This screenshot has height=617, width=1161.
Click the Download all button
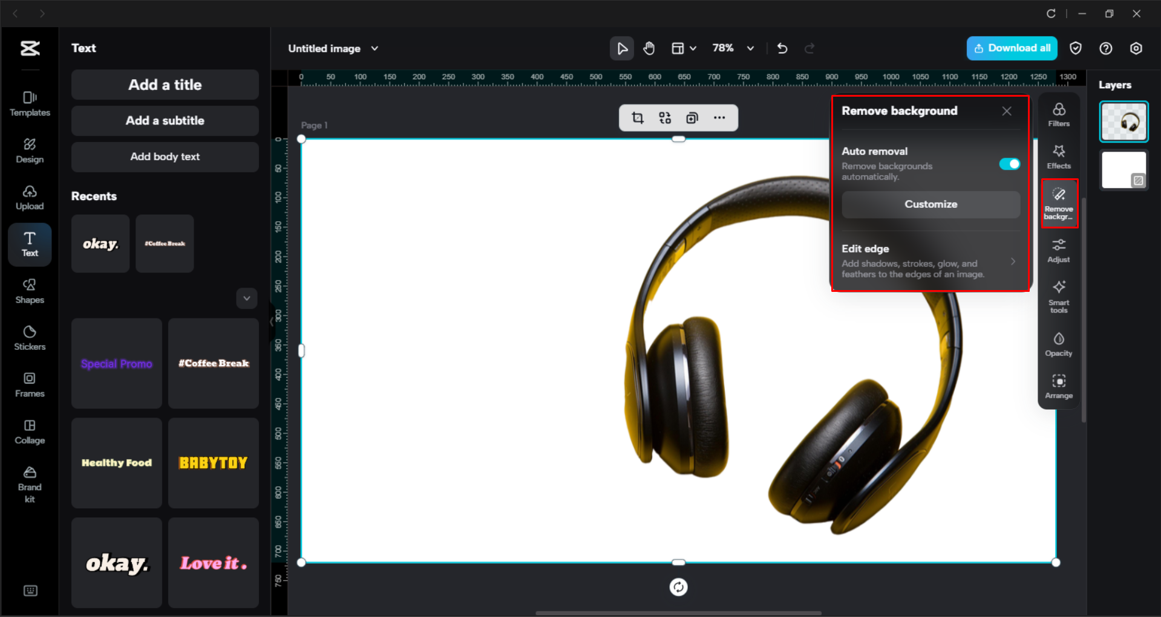(1012, 48)
